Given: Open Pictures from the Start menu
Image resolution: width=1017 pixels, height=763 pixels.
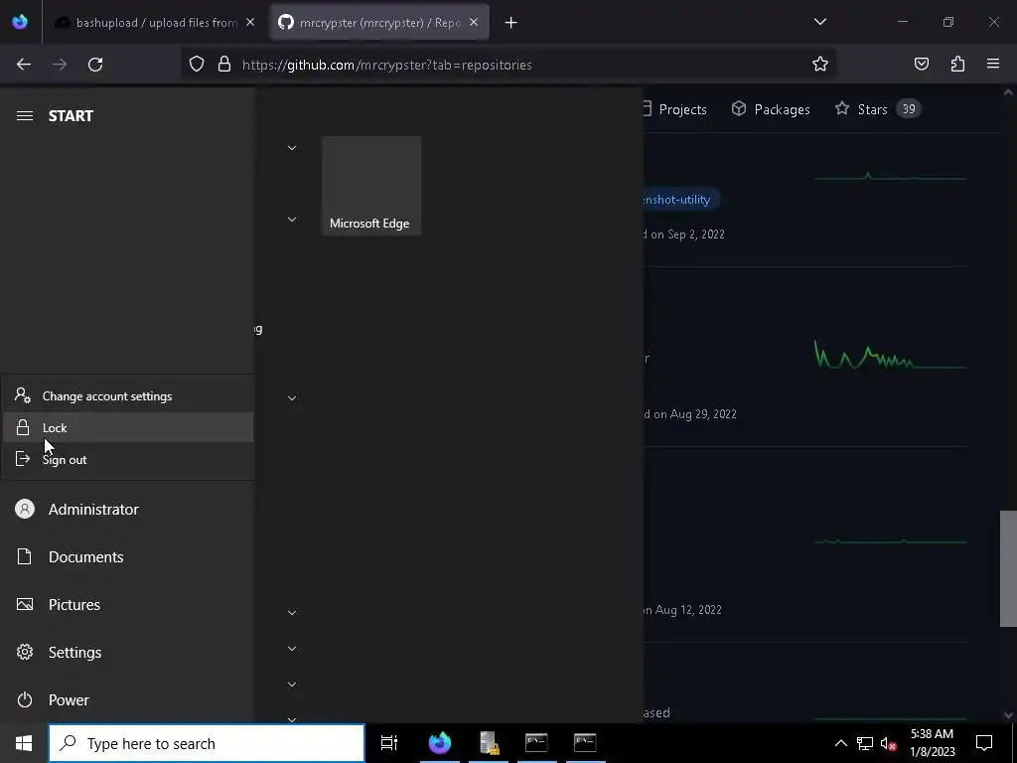Looking at the screenshot, I should click(x=128, y=605).
